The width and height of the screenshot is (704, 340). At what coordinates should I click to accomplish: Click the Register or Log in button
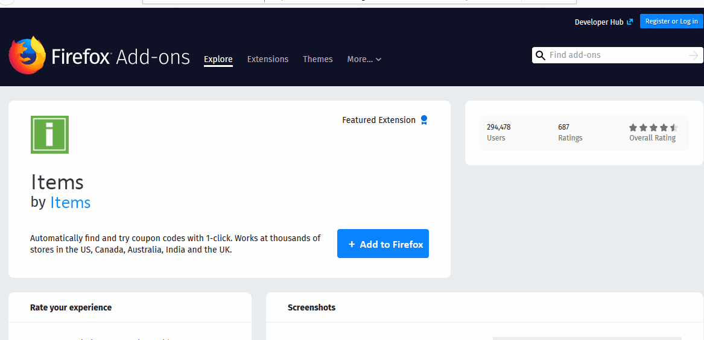(x=671, y=21)
